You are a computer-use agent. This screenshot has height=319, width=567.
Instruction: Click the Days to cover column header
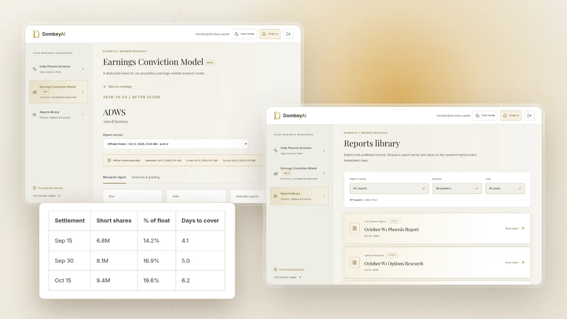pos(200,220)
